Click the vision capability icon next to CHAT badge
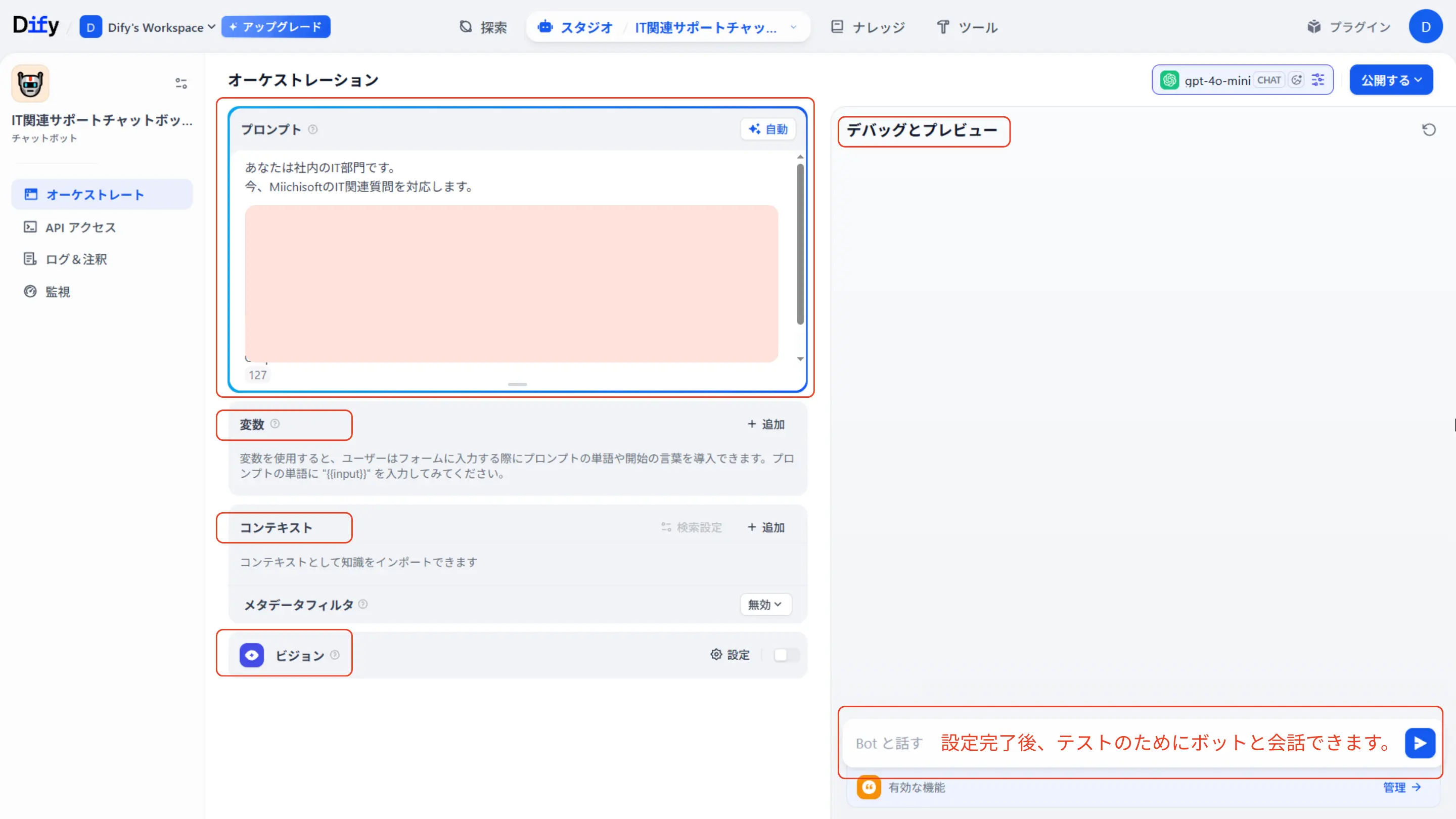 tap(1297, 80)
